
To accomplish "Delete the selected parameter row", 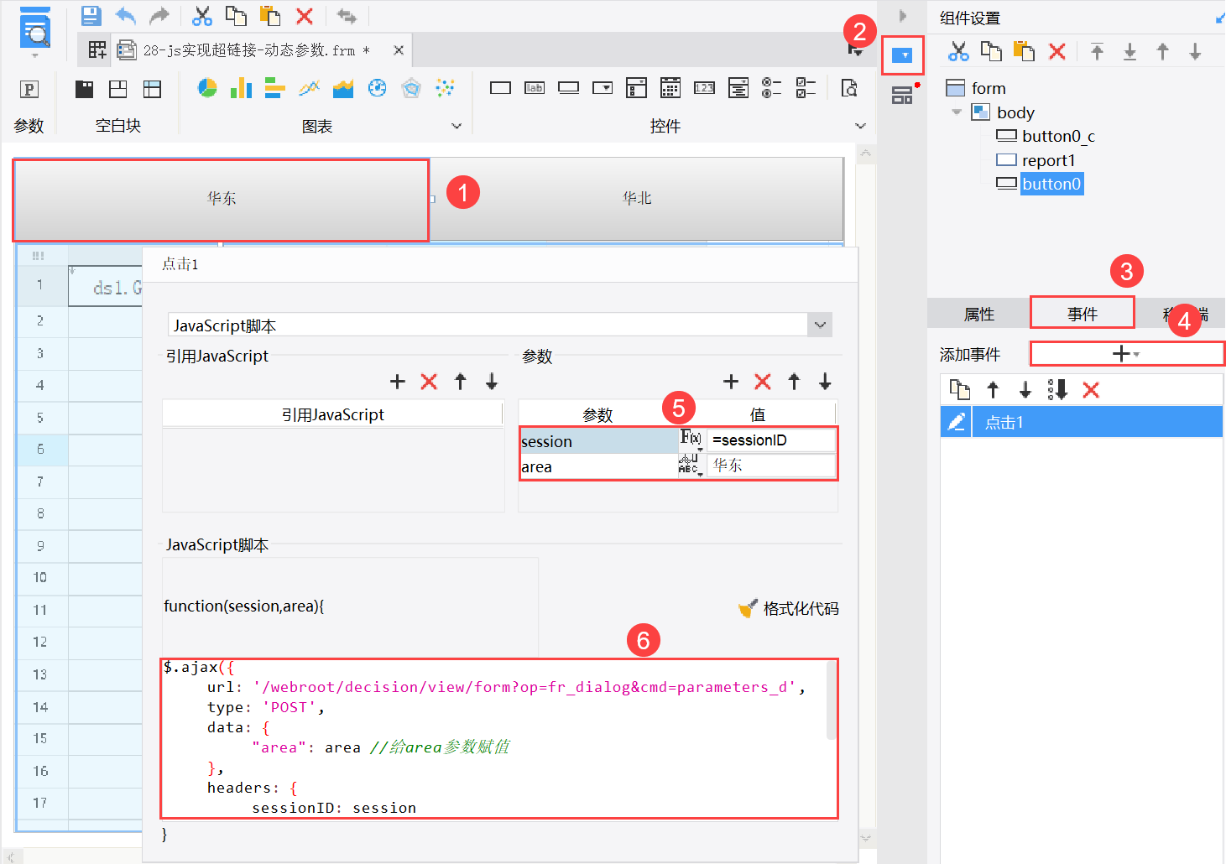I will point(763,382).
